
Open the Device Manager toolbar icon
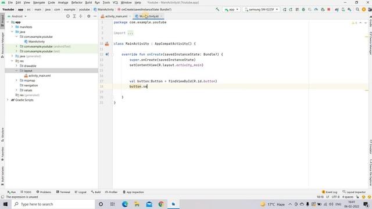[x=343, y=9]
